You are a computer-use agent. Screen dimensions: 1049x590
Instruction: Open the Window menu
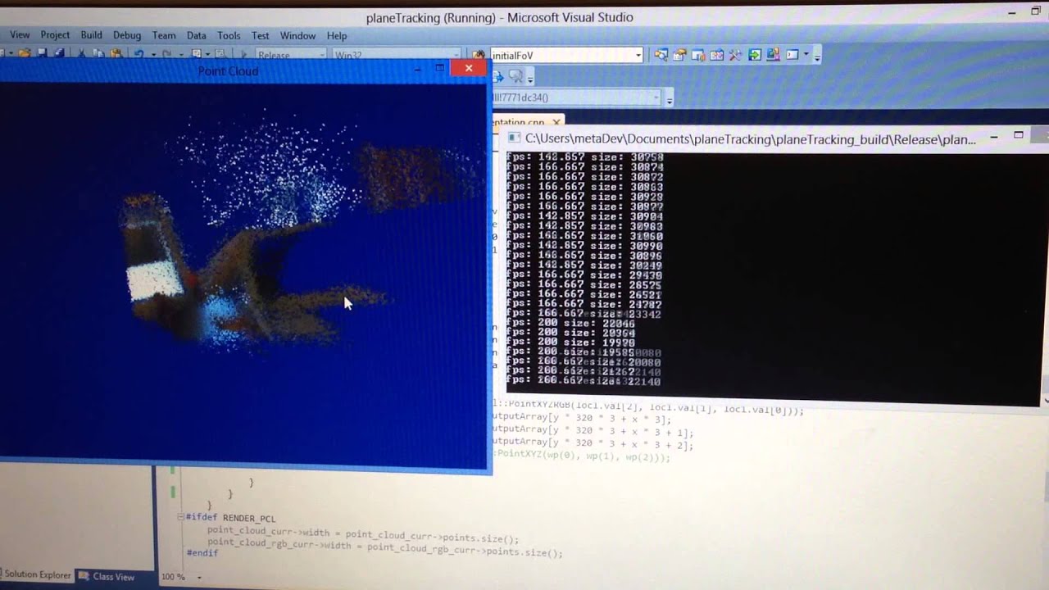pos(297,35)
